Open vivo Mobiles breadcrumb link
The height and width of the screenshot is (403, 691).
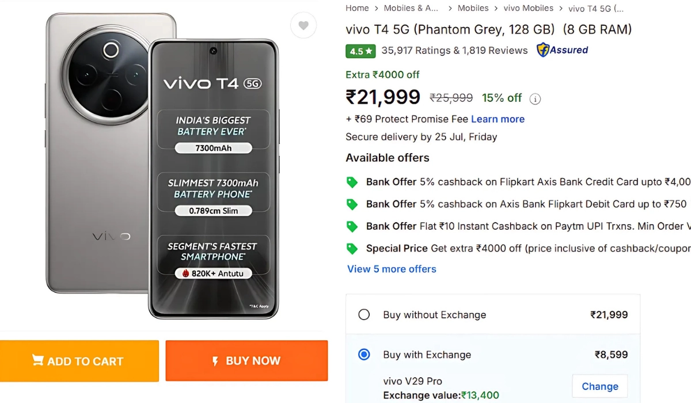click(x=528, y=8)
